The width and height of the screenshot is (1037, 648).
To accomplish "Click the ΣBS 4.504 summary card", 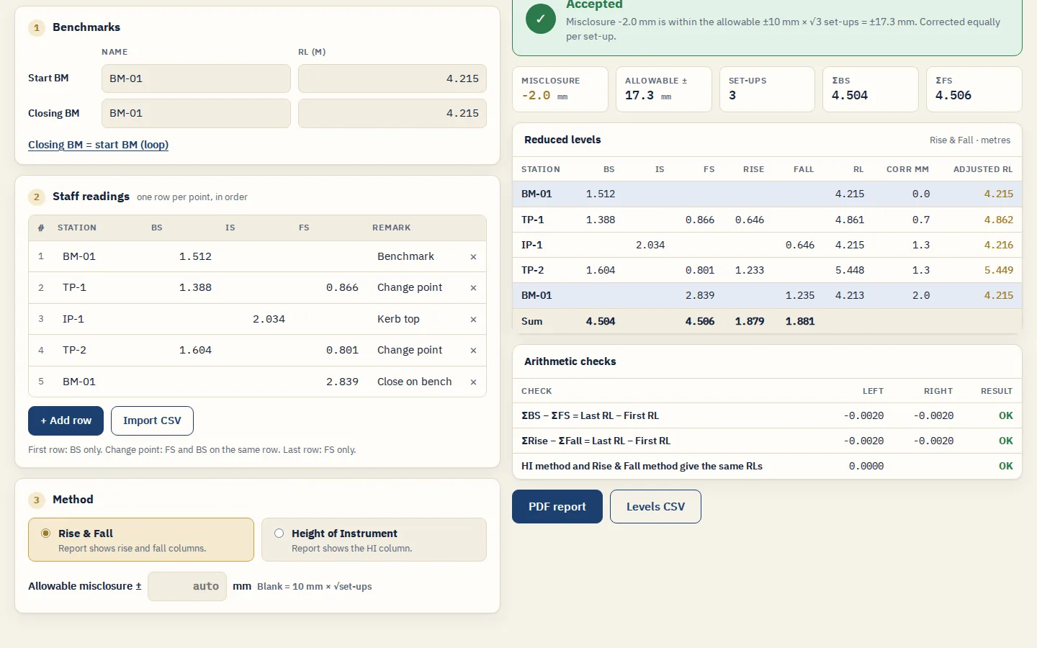I will (x=871, y=89).
